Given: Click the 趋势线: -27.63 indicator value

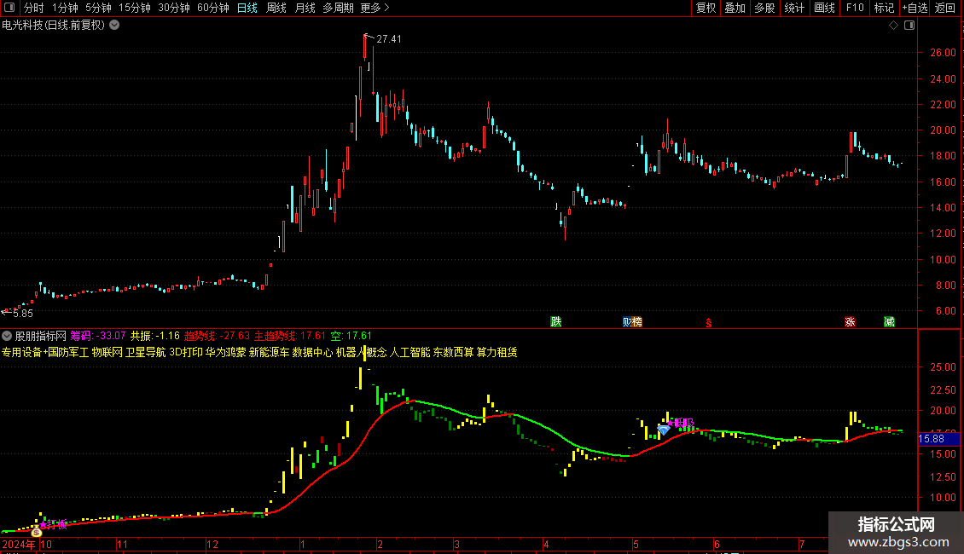Looking at the screenshot, I should (x=217, y=336).
